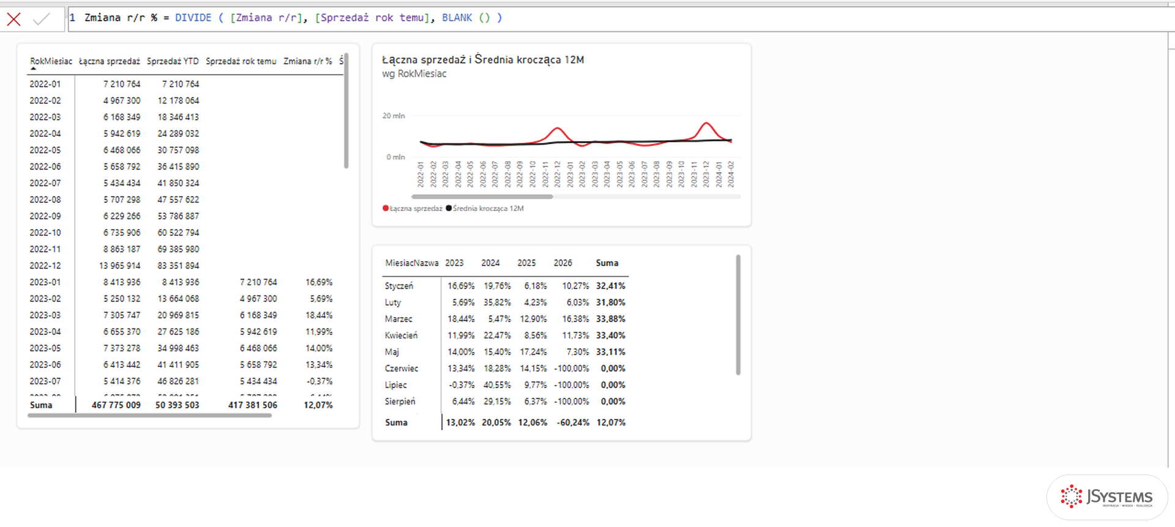Click the 40,55% cell in matrix
Image resolution: width=1175 pixels, height=527 pixels.
(x=497, y=385)
